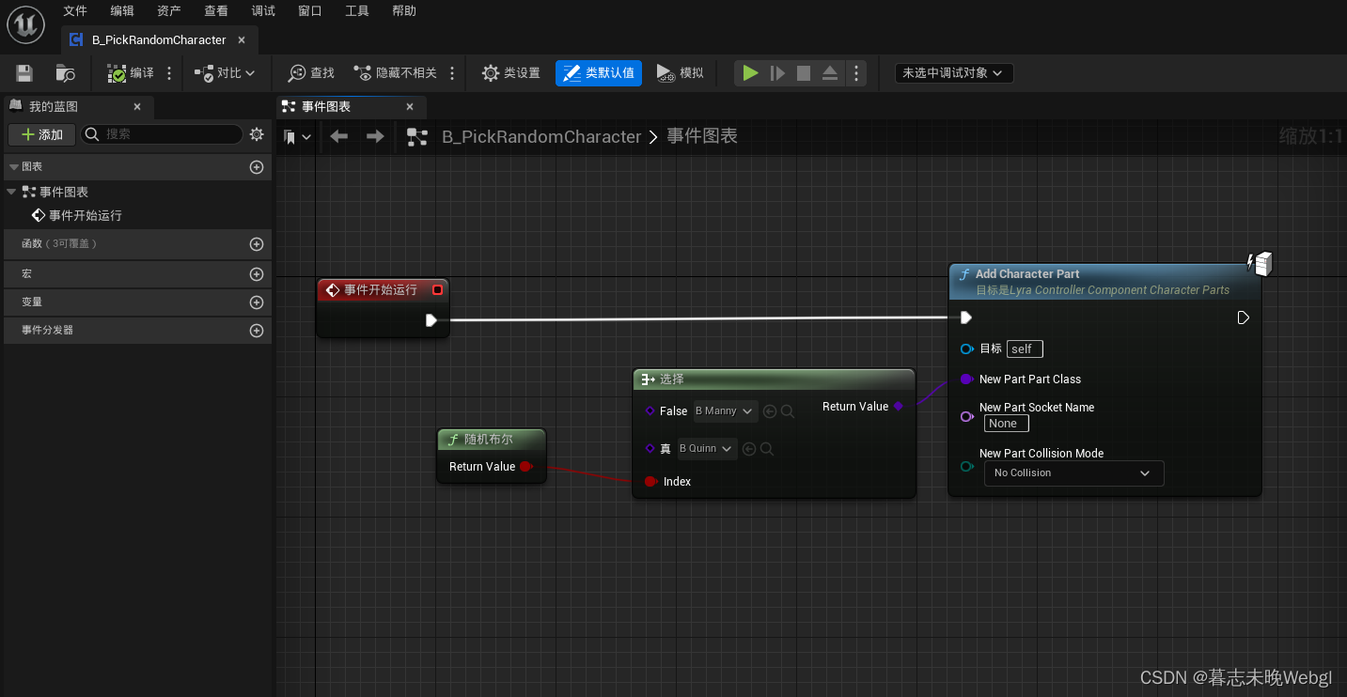
Task: Add a macro via 宏 plus icon
Action: coord(257,274)
